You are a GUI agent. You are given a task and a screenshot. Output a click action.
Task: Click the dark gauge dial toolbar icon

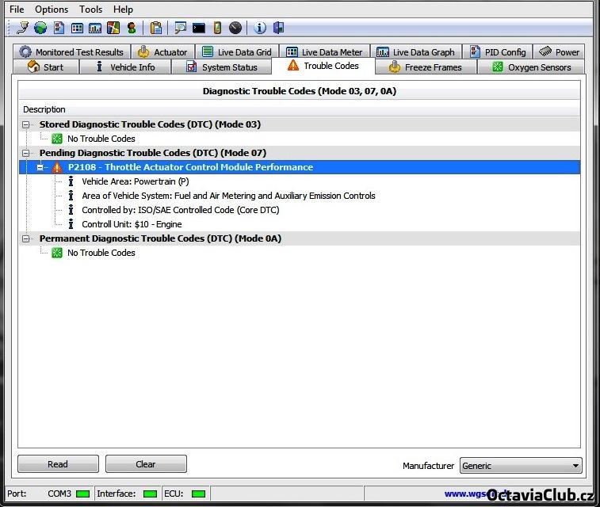point(235,29)
